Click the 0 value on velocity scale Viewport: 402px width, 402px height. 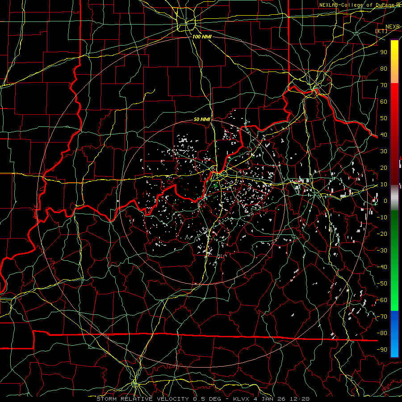tap(385, 201)
